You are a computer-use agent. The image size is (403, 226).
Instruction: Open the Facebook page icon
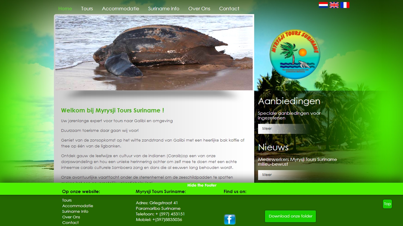[x=230, y=220]
